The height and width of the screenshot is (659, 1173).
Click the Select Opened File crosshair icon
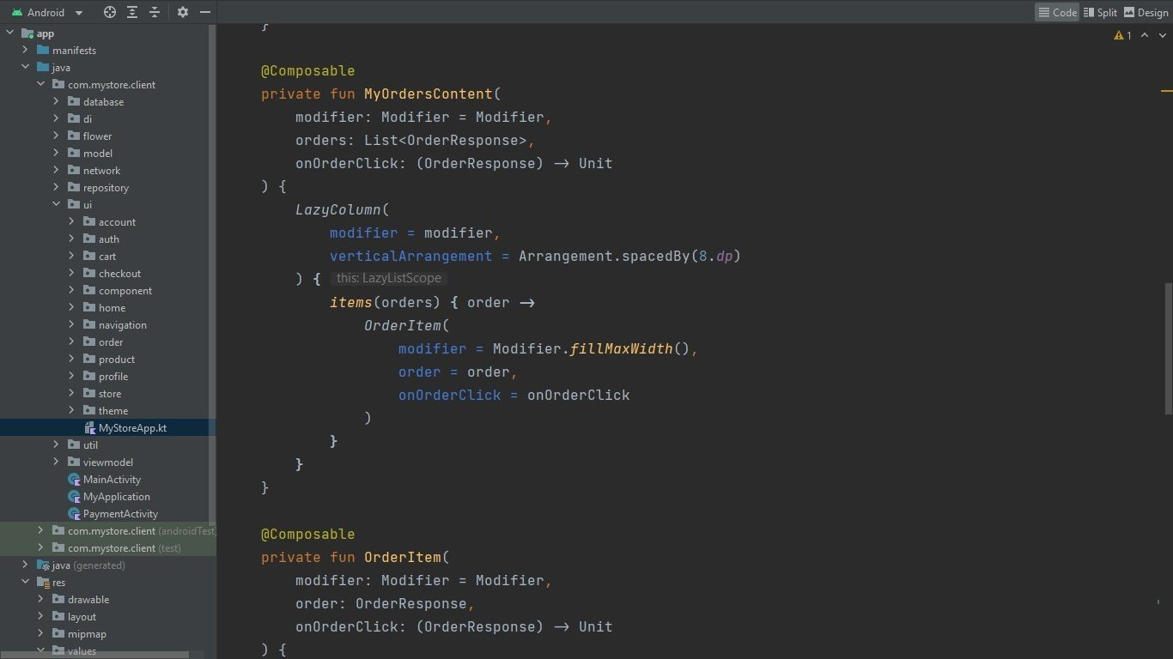pos(109,12)
